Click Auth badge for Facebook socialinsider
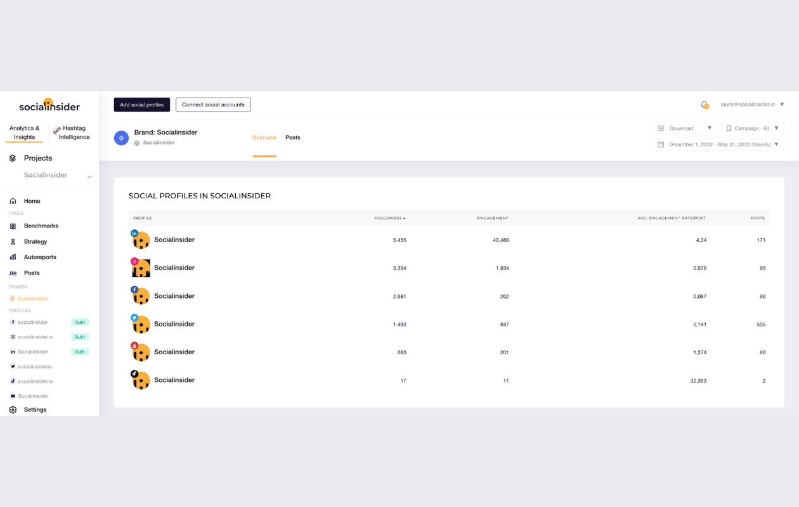The image size is (799, 507). [80, 323]
